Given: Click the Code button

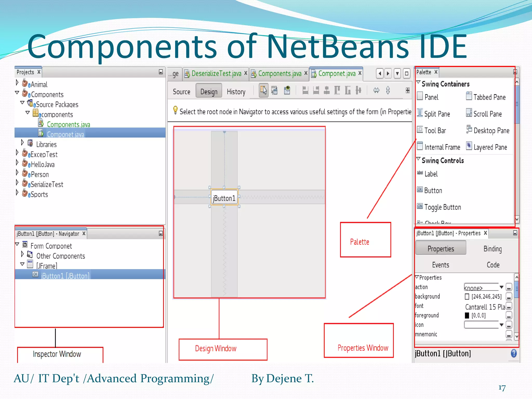Looking at the screenshot, I should (493, 265).
